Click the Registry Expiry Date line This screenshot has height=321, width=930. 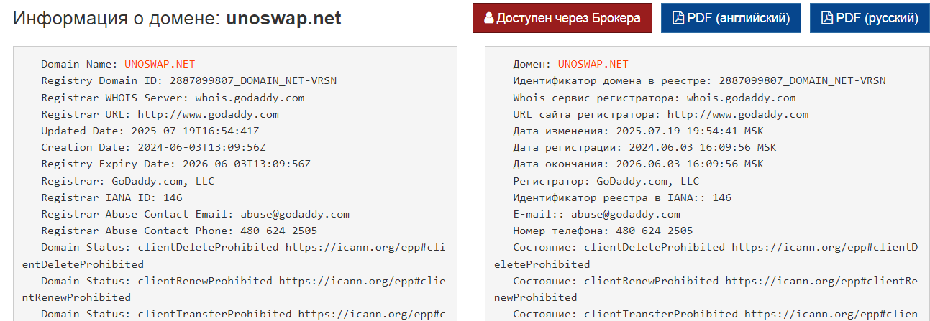tap(175, 164)
